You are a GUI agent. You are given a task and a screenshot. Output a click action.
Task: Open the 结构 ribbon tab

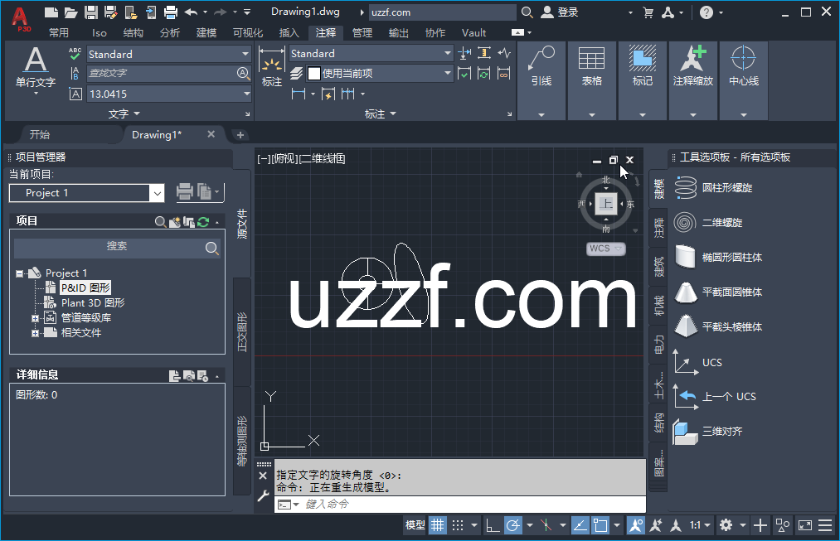click(x=133, y=33)
